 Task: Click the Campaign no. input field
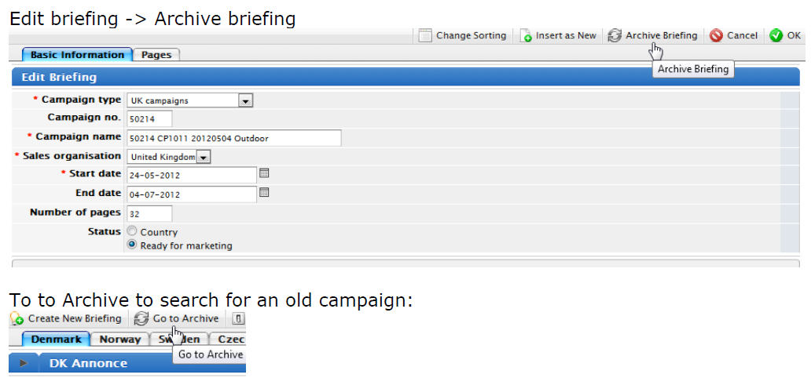pos(149,118)
